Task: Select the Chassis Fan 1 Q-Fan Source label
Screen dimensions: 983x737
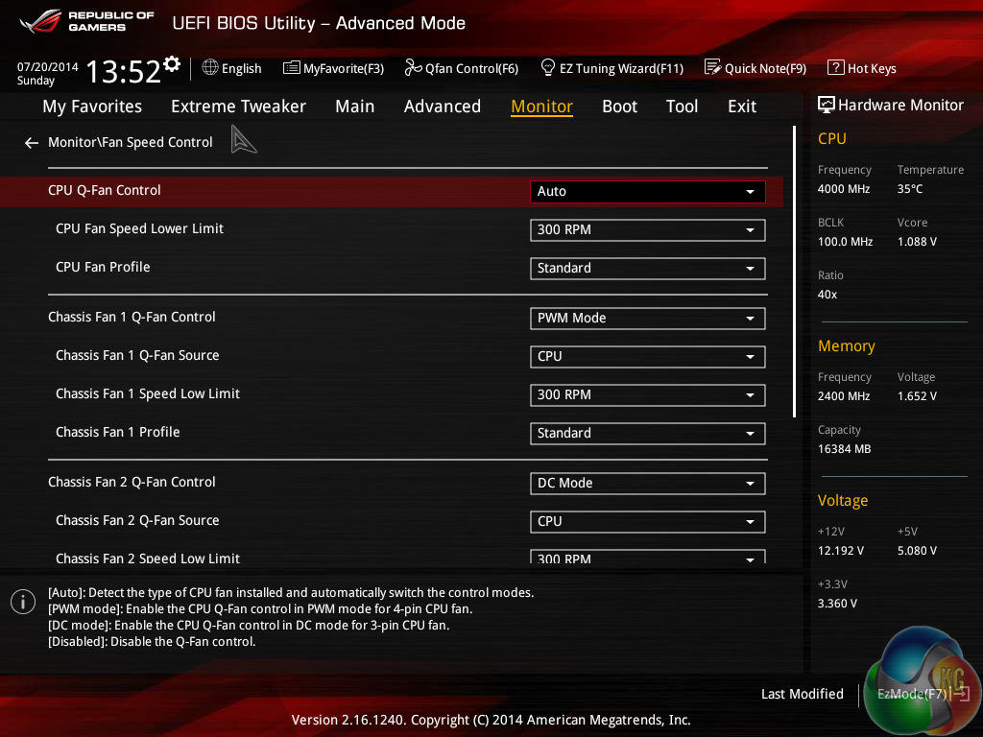Action: [137, 355]
